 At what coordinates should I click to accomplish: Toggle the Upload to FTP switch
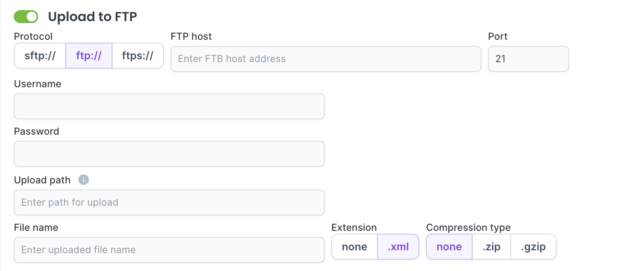pyautogui.click(x=26, y=17)
